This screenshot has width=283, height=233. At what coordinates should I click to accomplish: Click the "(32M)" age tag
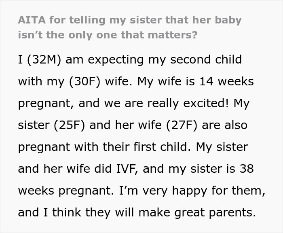tap(45, 60)
